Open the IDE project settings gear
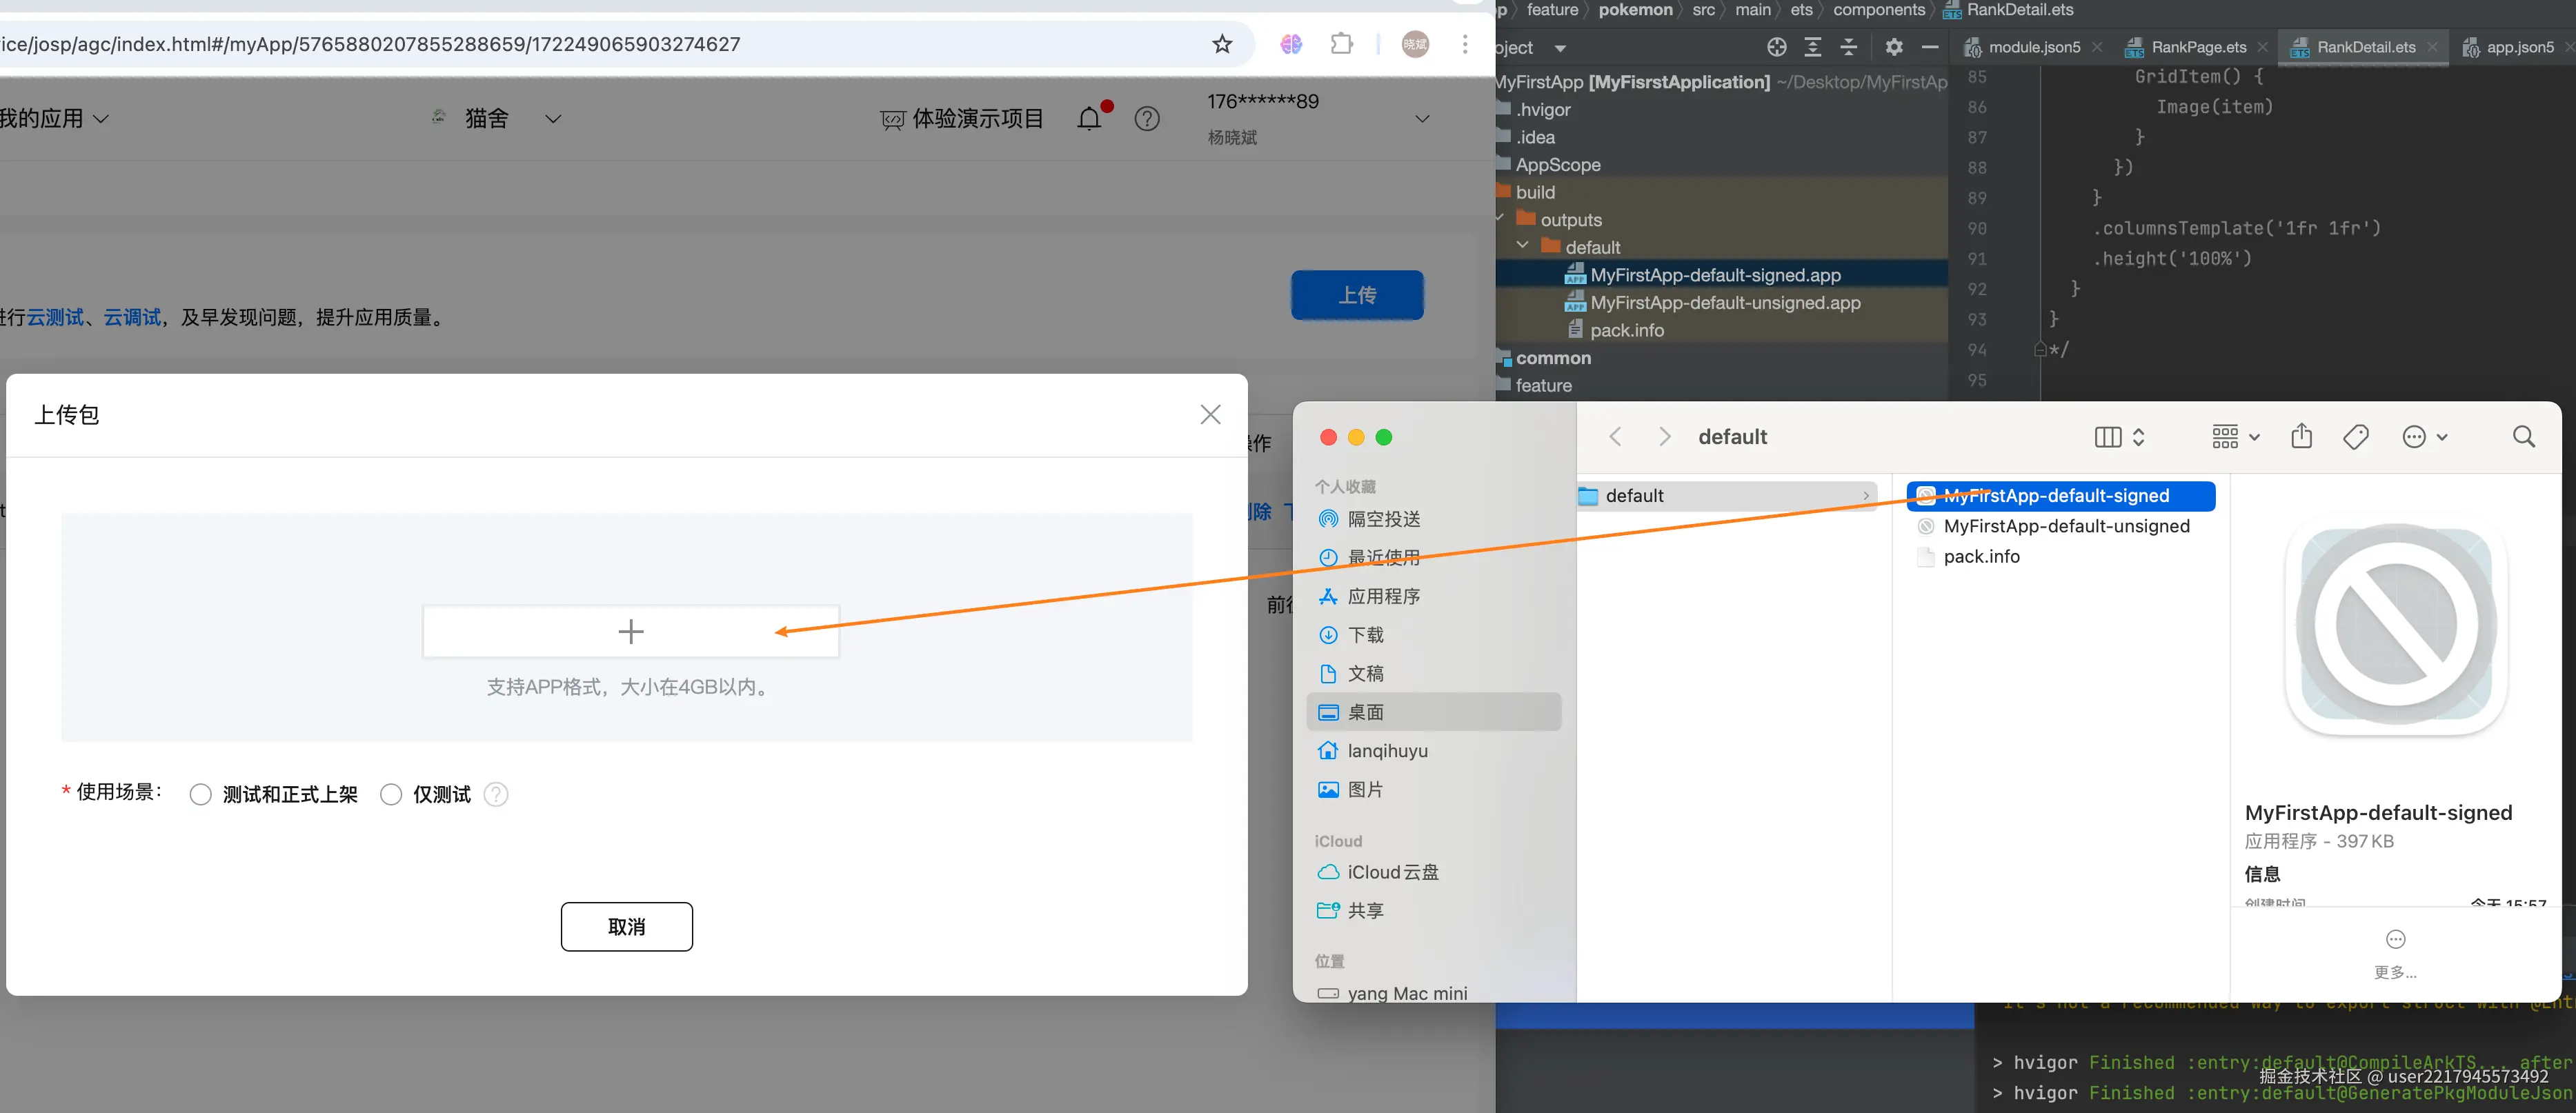Viewport: 2576px width, 1113px height. [x=1894, y=47]
